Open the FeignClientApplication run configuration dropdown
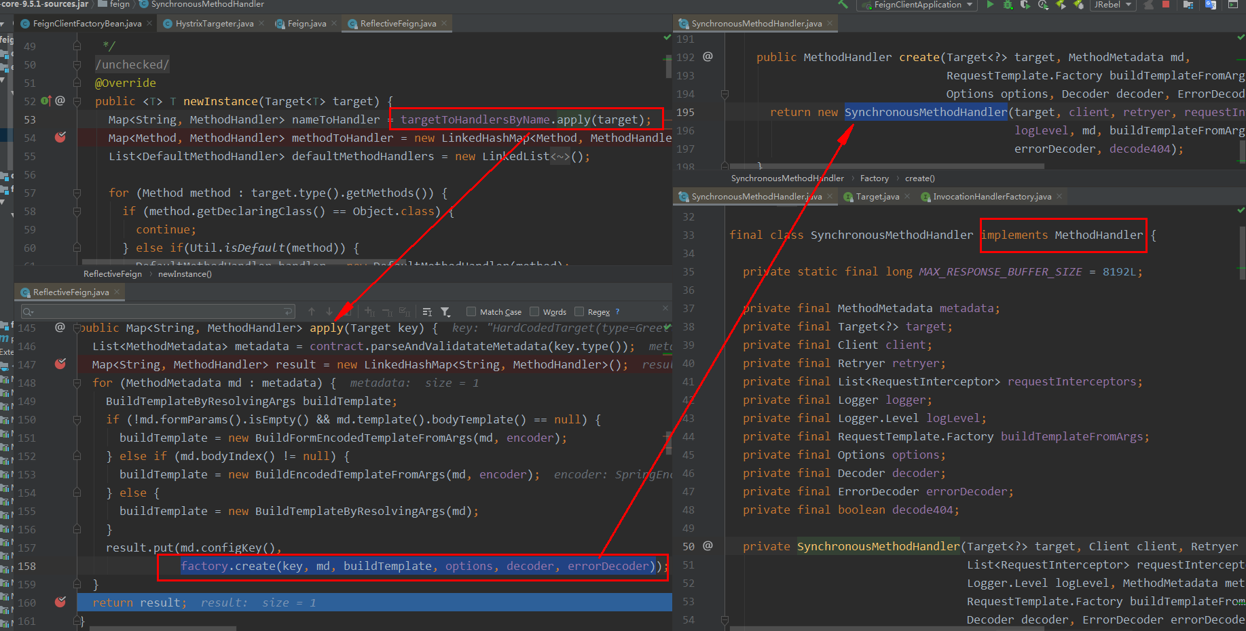Image resolution: width=1246 pixels, height=631 pixels. click(x=917, y=5)
